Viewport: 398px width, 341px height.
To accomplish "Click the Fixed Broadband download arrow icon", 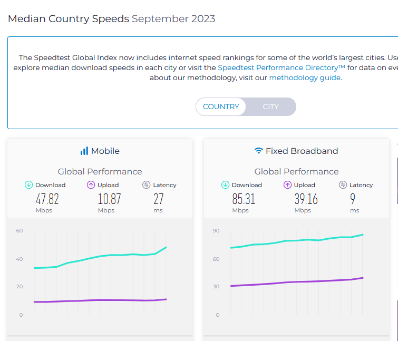I will pos(225,185).
